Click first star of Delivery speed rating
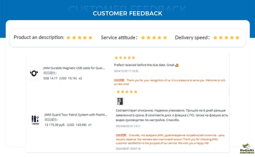The width and height of the screenshot is (255, 157). coord(215,38)
